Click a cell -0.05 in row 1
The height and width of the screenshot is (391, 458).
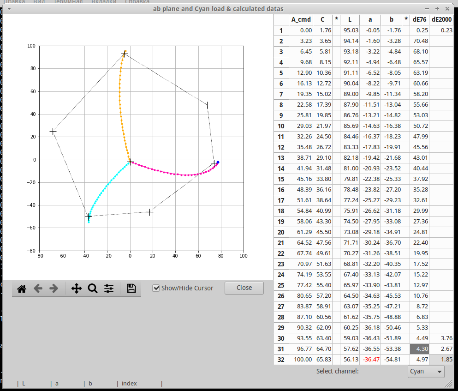370,30
